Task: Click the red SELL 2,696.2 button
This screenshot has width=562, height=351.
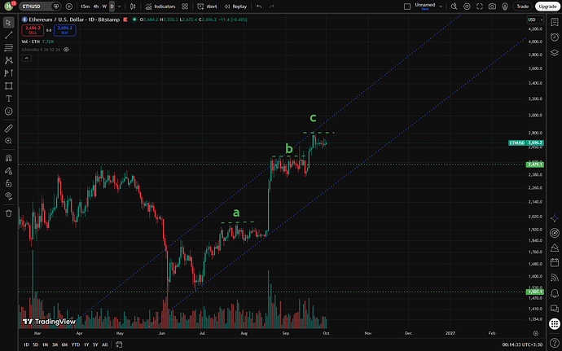Action: pos(33,30)
